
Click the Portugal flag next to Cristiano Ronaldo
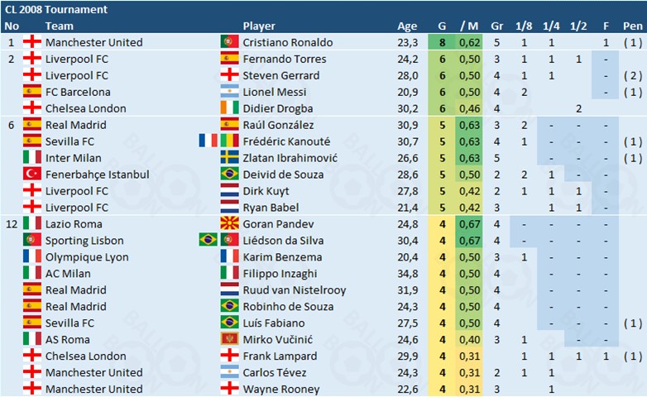(x=230, y=42)
